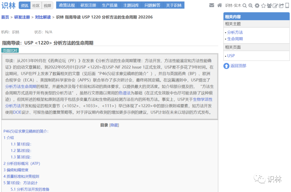Open the DOE link in the intro

click(x=17, y=112)
